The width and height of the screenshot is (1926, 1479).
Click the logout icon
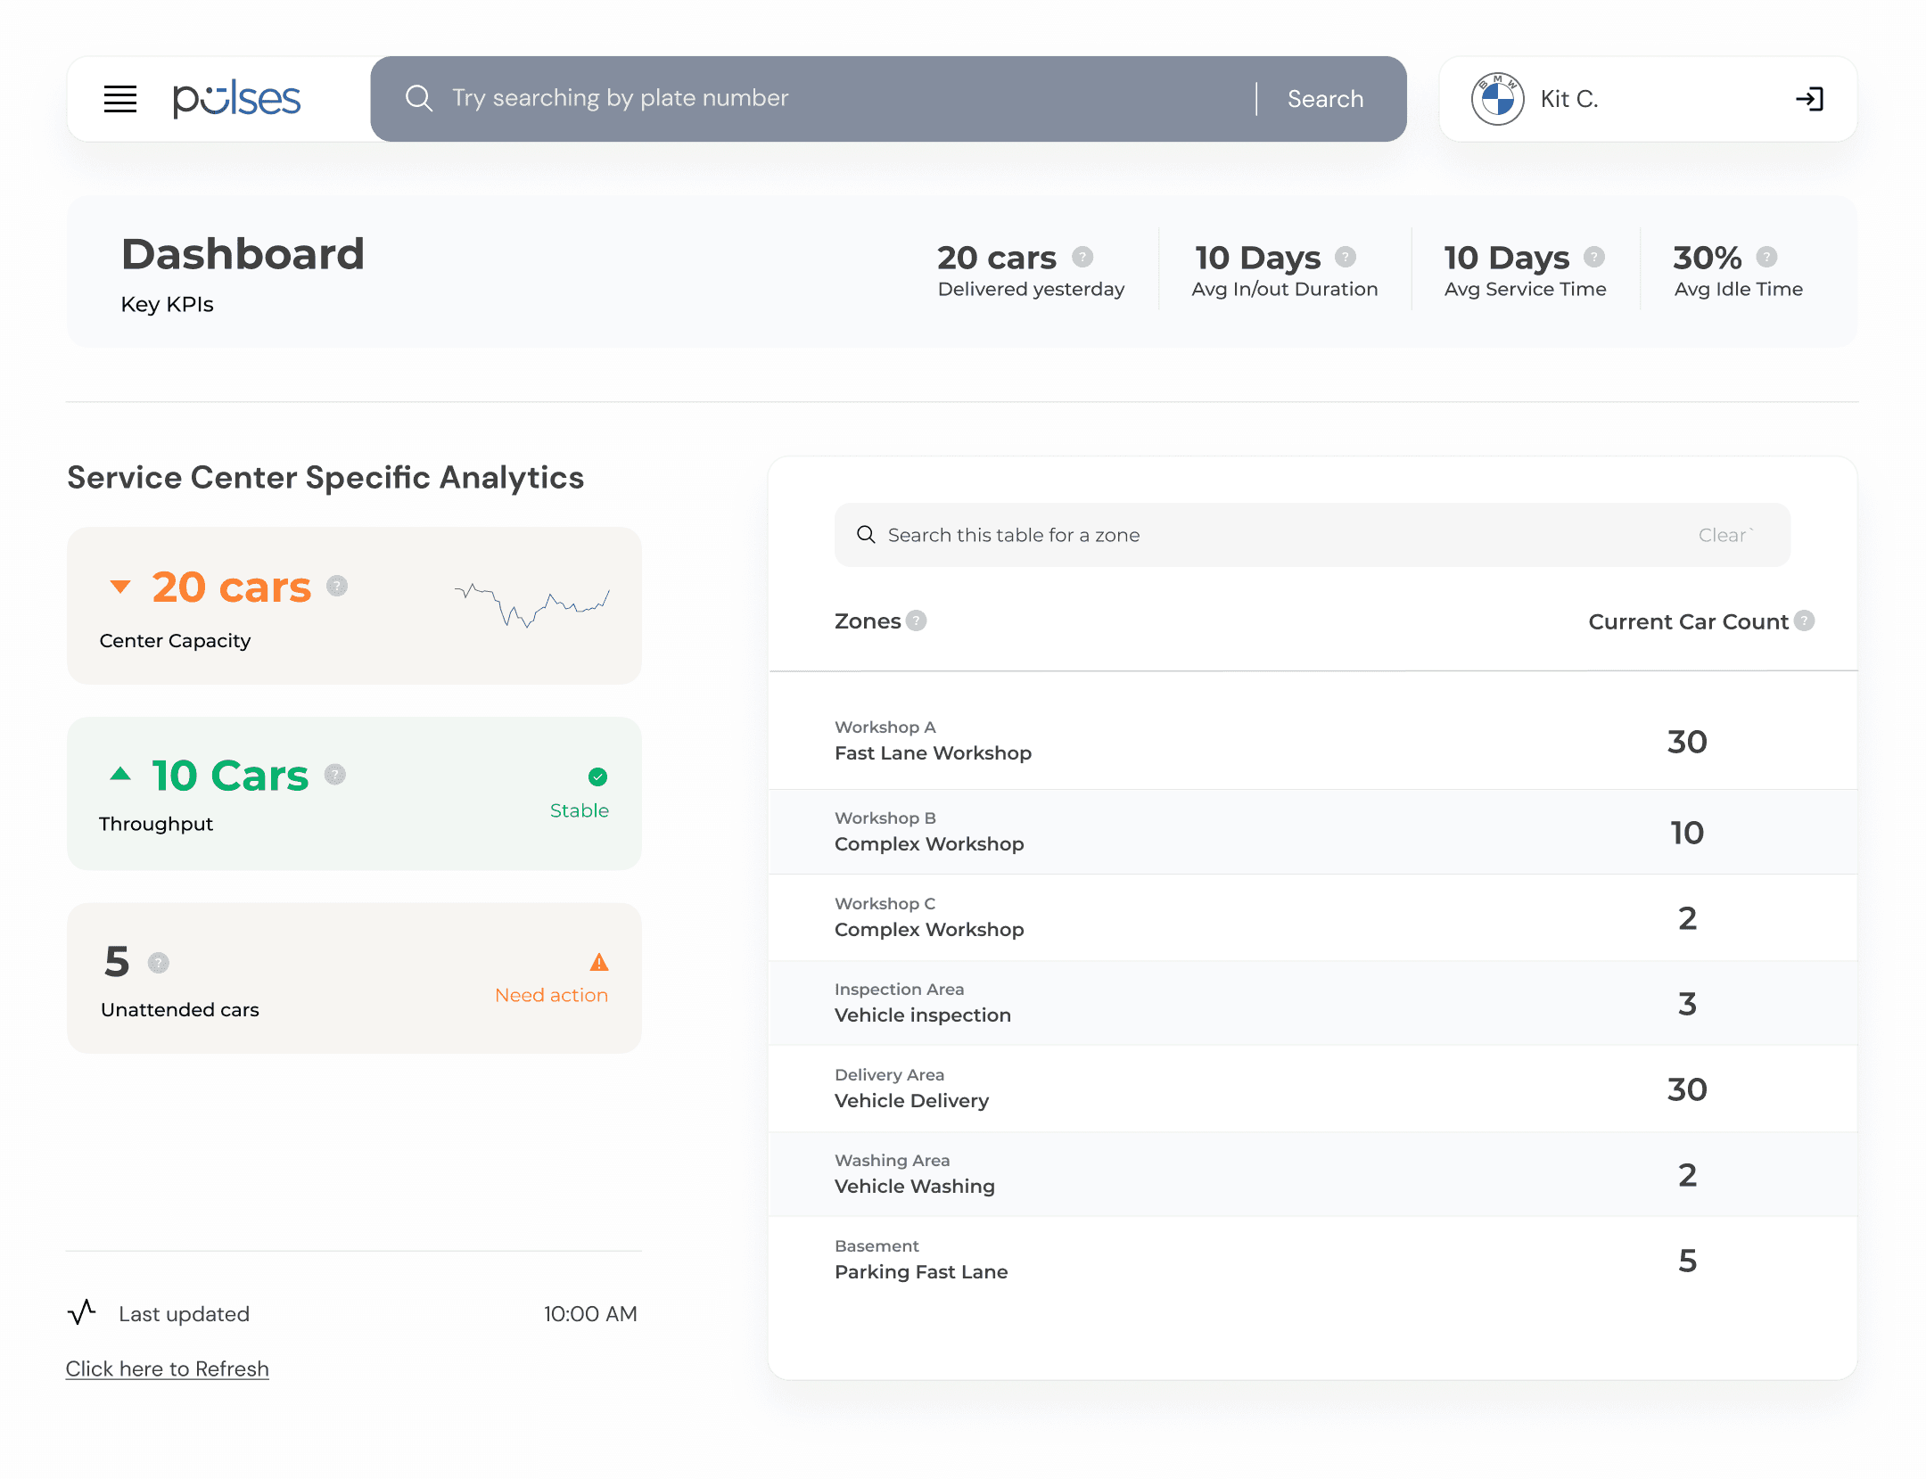click(x=1809, y=99)
